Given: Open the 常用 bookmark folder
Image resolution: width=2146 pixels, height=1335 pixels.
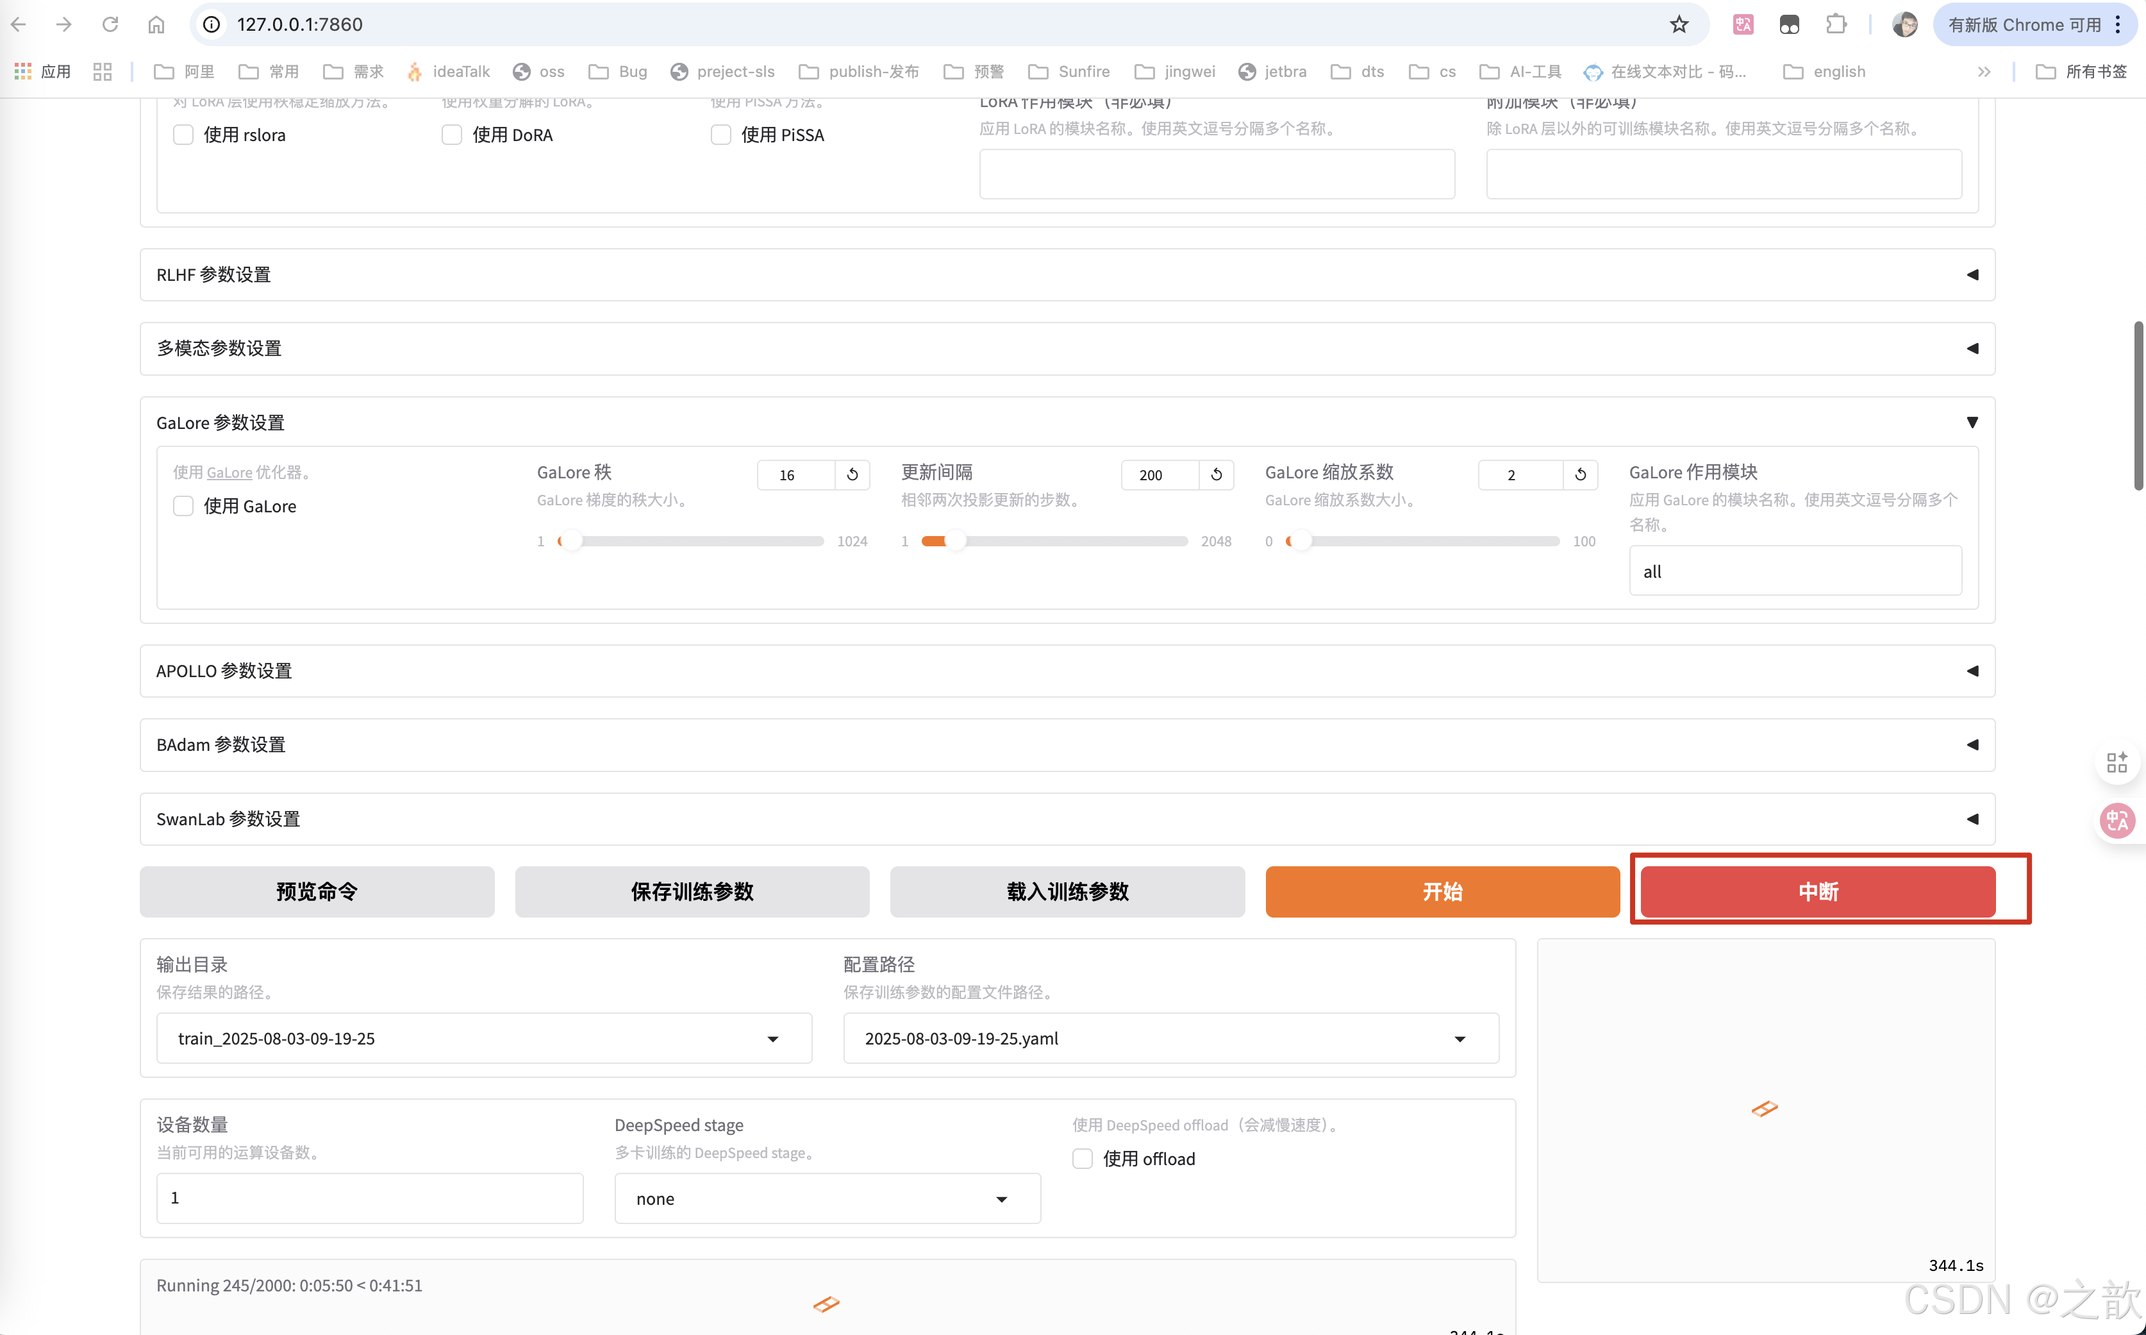Looking at the screenshot, I should click(x=269, y=72).
